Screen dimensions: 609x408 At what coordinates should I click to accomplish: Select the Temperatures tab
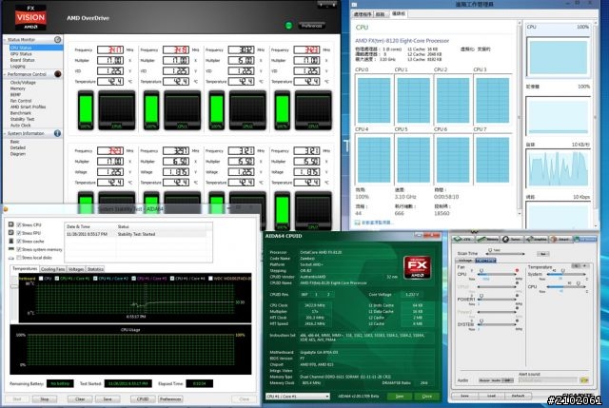point(25,268)
